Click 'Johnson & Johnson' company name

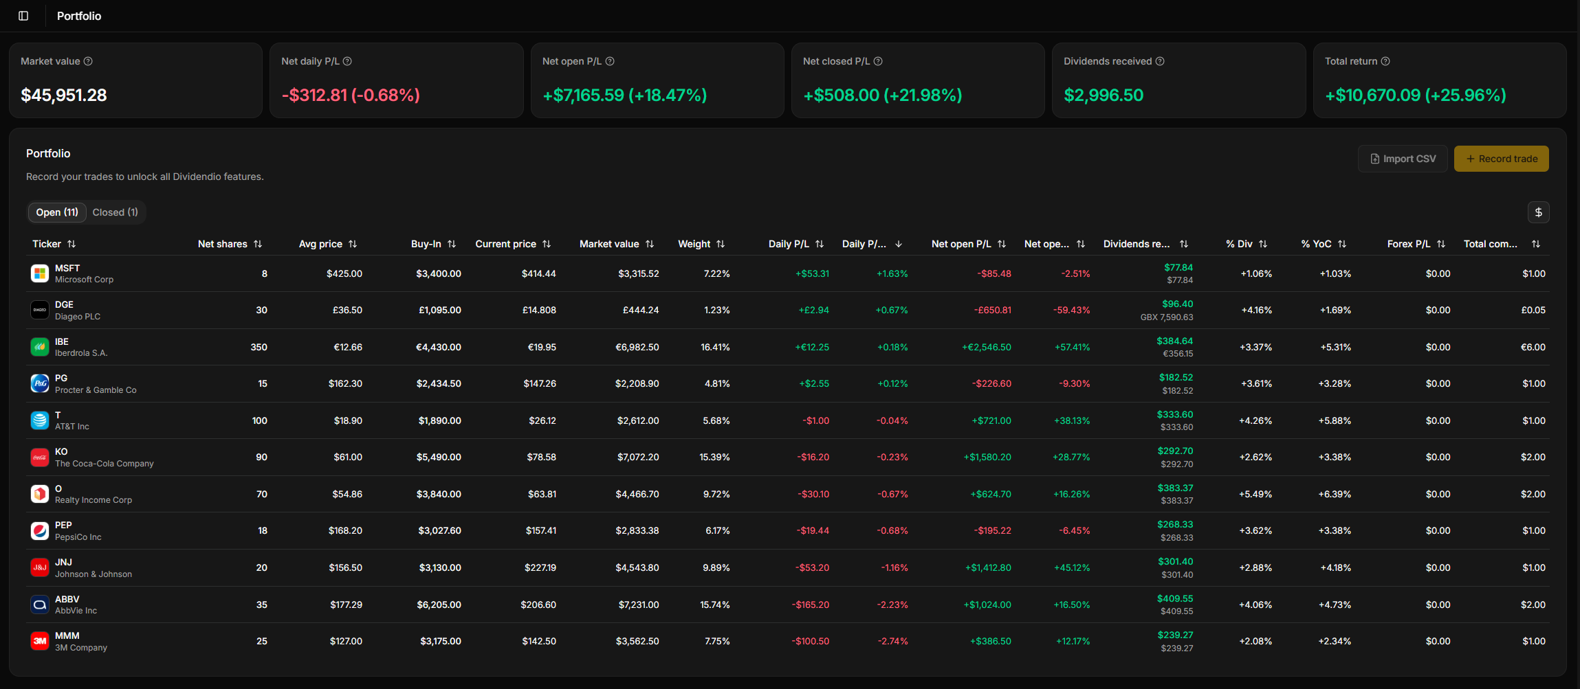pos(94,574)
